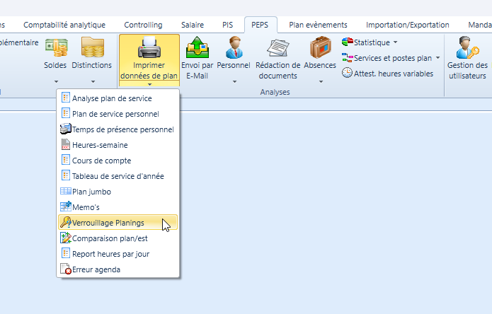Select Report heures par jour entry
492x314 pixels.
click(118, 253)
